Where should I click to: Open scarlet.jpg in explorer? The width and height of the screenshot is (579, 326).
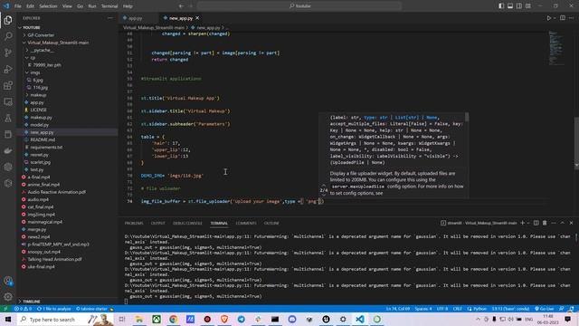pyautogui.click(x=40, y=162)
